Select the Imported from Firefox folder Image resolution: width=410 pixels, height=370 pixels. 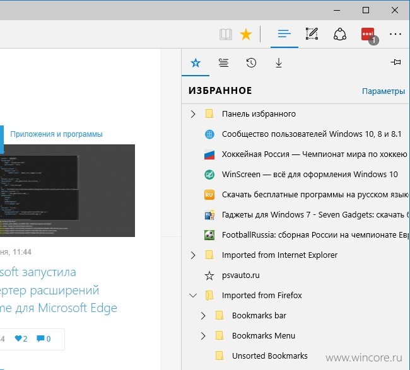click(262, 296)
